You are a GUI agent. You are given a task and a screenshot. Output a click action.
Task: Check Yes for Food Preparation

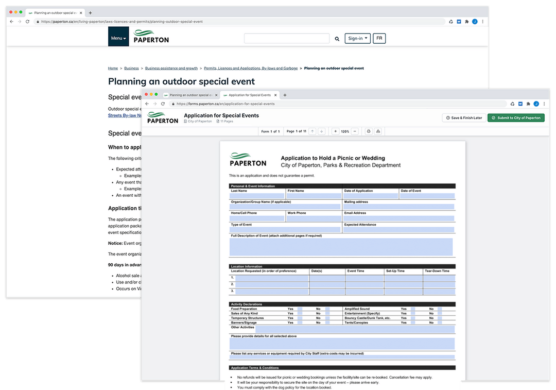click(x=300, y=309)
